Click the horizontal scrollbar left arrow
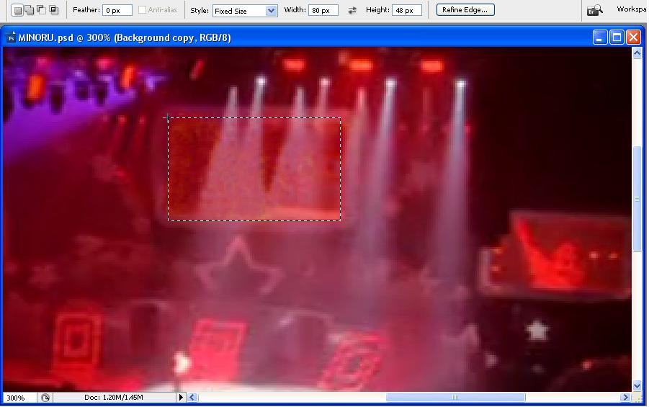Viewport: 649px width, 407px height. point(192,398)
